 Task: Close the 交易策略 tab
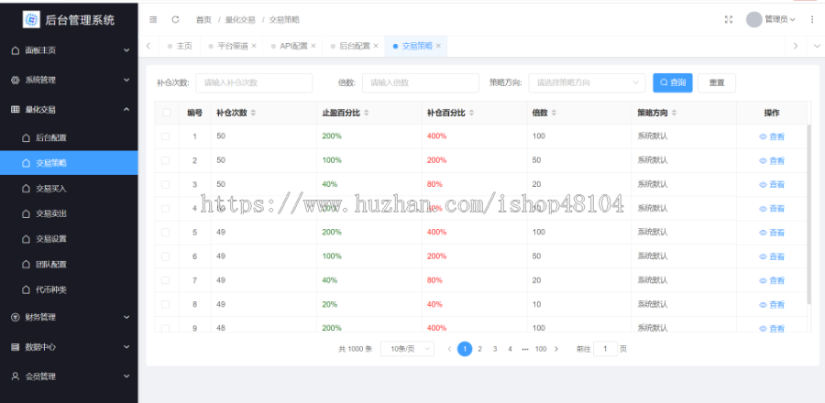pyautogui.click(x=438, y=46)
